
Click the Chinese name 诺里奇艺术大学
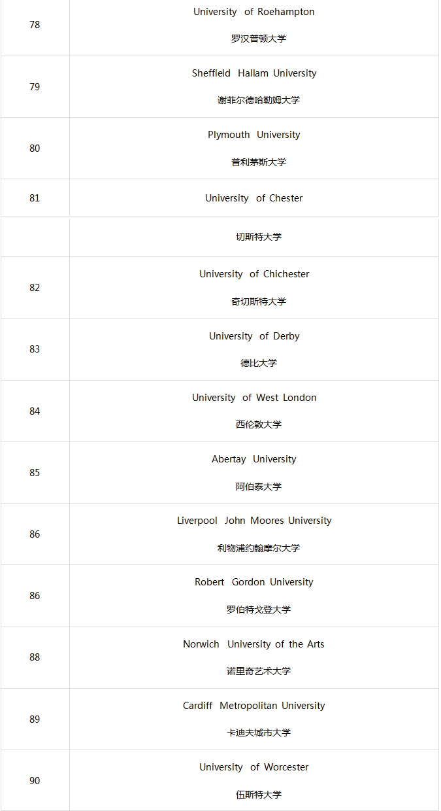(258, 671)
